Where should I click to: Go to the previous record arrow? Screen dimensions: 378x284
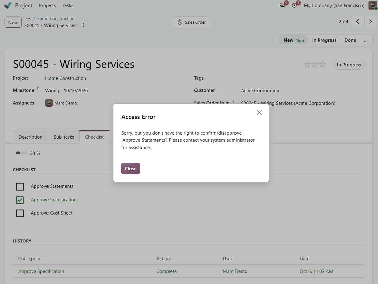[x=358, y=22]
